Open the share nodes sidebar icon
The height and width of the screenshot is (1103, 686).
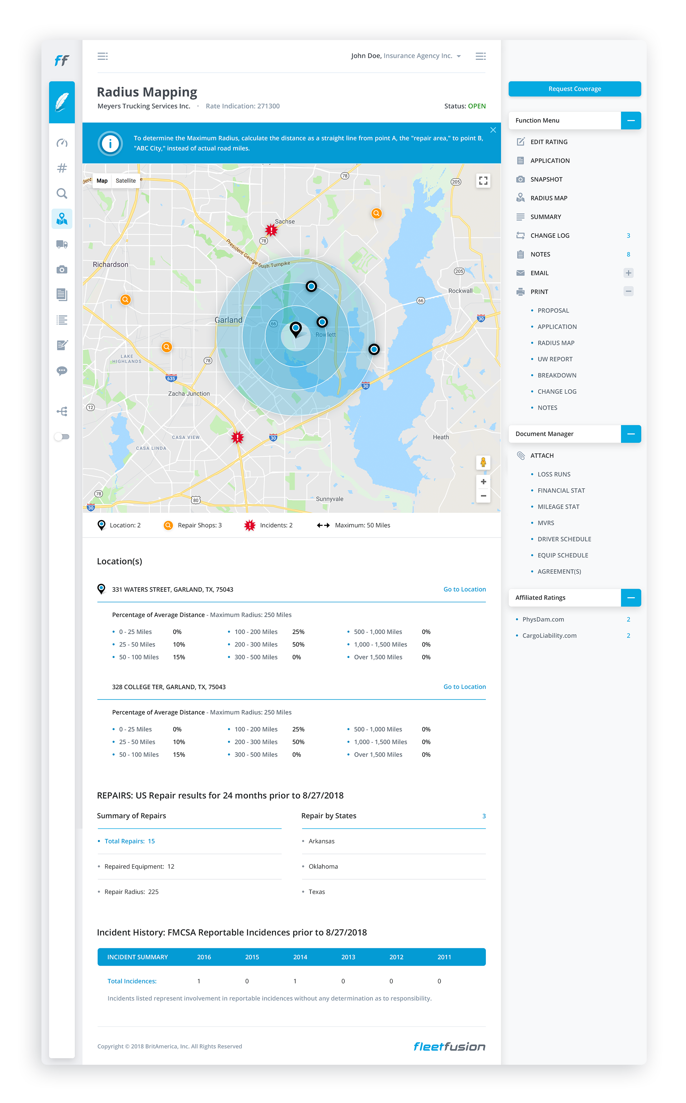click(x=62, y=411)
